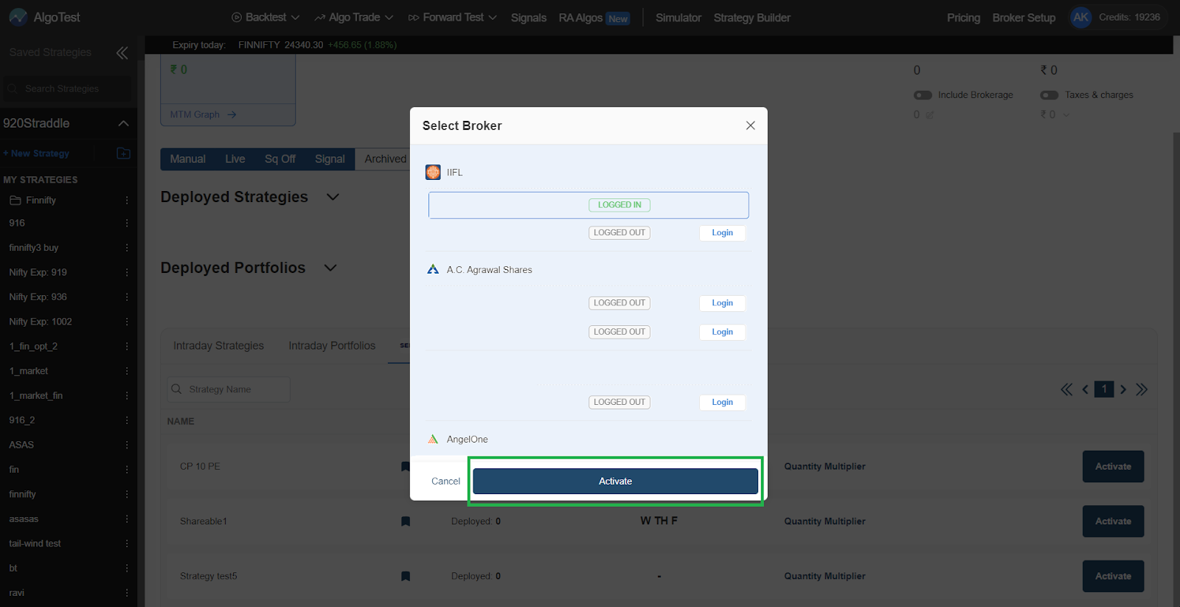Open the three-dot menu for Nifty Exp: 936
This screenshot has width=1180, height=607.
pyautogui.click(x=127, y=297)
